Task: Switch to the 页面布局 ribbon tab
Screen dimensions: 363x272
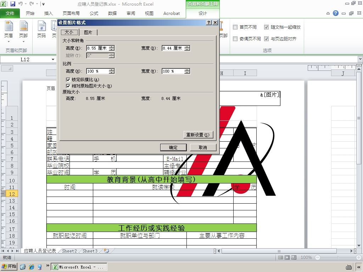Action: (71, 13)
